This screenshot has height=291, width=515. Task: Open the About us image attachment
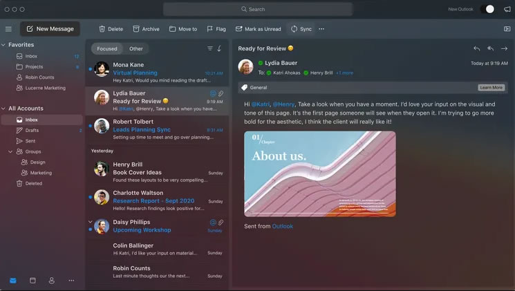[x=320, y=173]
